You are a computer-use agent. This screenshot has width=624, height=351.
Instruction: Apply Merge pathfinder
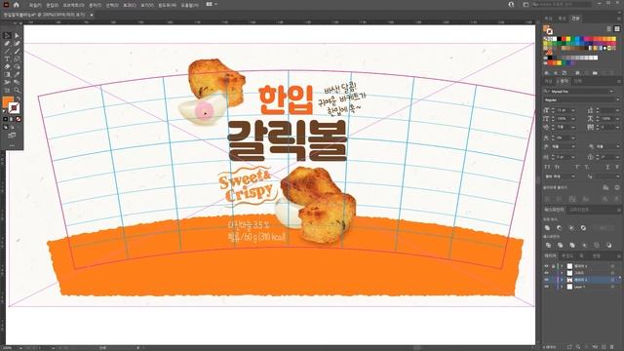pos(572,245)
